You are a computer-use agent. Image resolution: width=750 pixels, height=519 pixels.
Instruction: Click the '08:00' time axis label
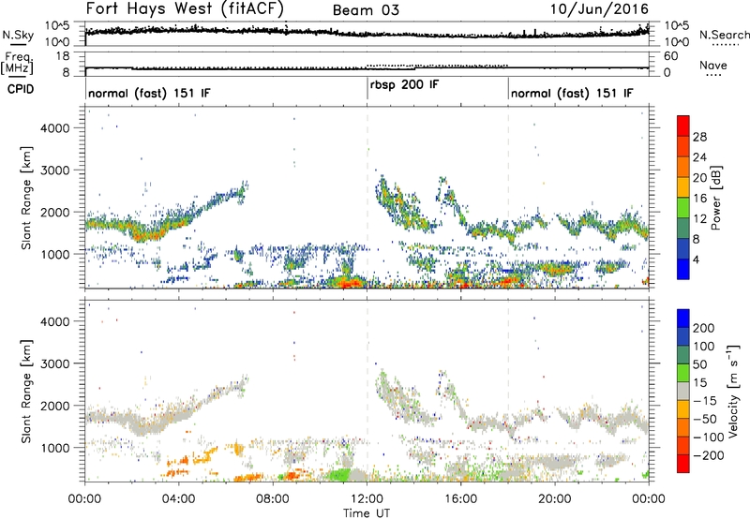(x=273, y=498)
